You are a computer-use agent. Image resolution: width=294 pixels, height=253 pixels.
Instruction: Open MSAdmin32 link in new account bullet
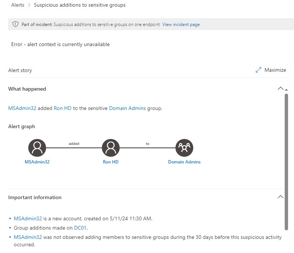(x=28, y=218)
